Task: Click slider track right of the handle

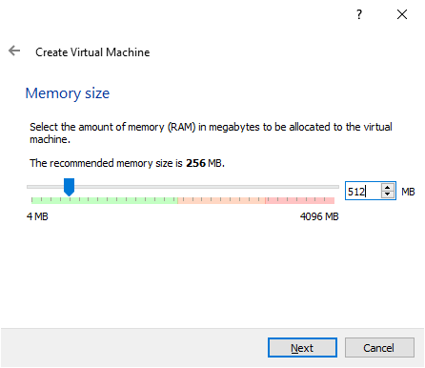Action: [x=207, y=187]
